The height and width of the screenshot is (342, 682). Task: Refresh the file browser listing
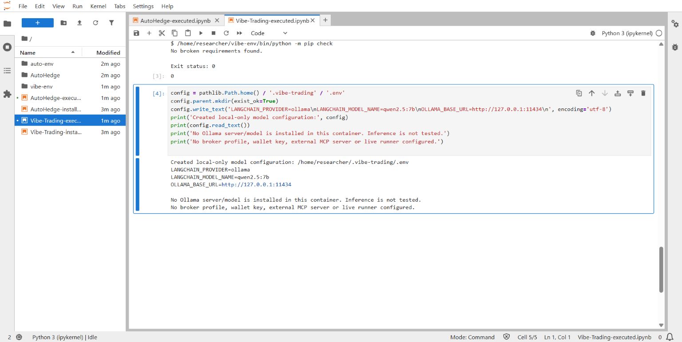click(x=95, y=23)
